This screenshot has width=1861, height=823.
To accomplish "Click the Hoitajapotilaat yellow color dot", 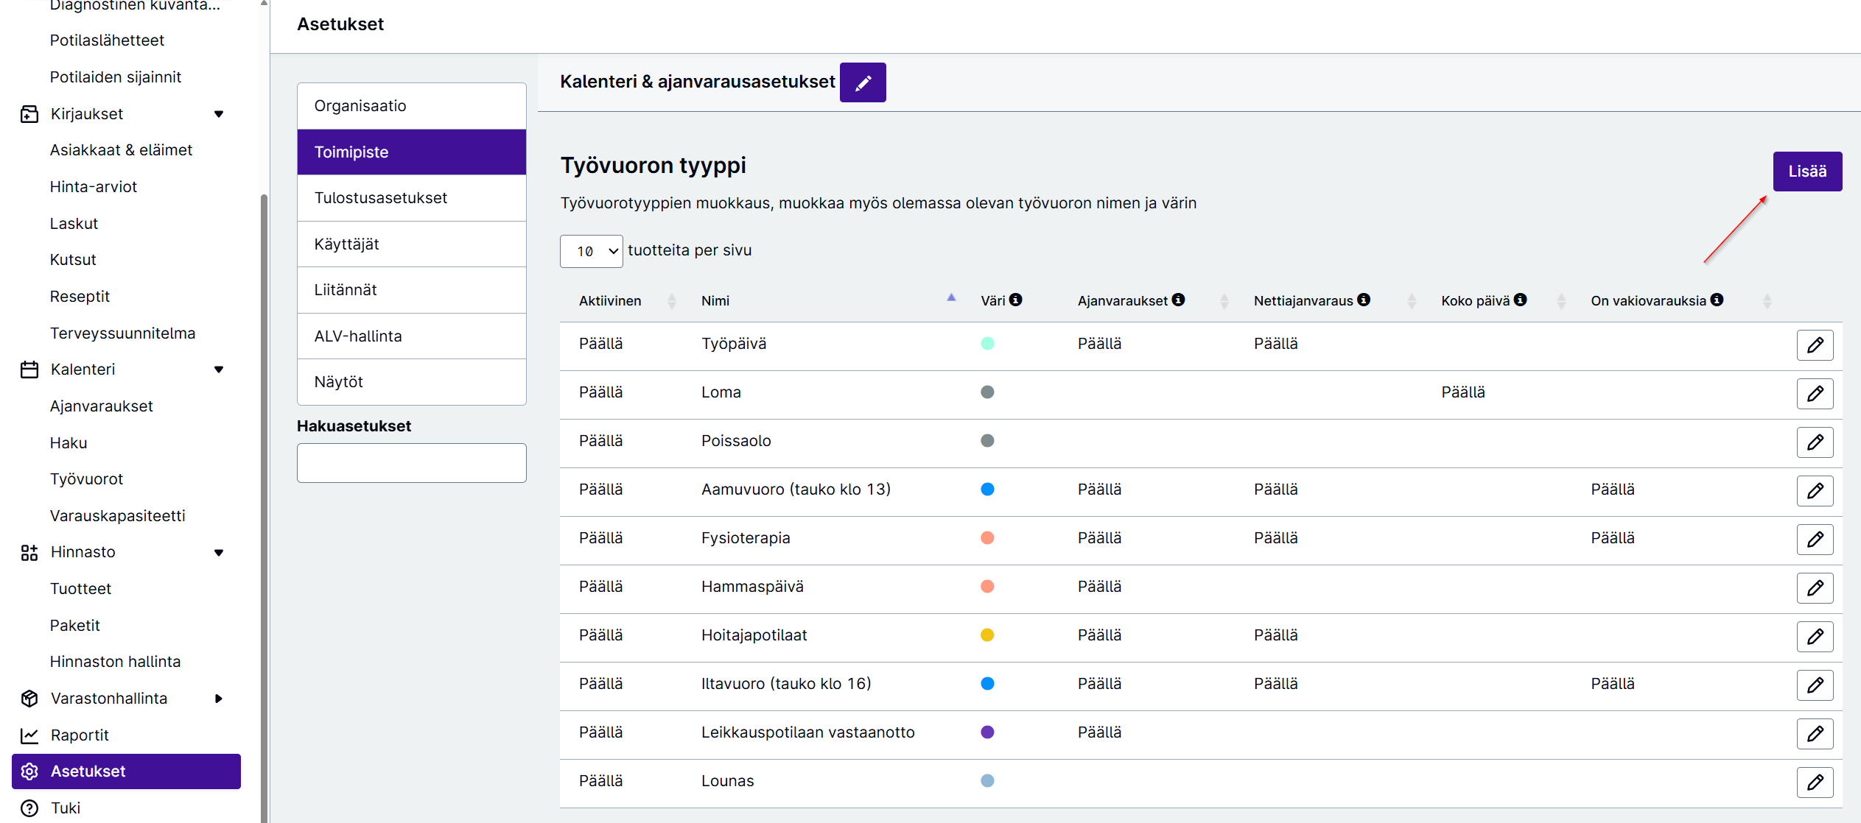I will pos(987,635).
